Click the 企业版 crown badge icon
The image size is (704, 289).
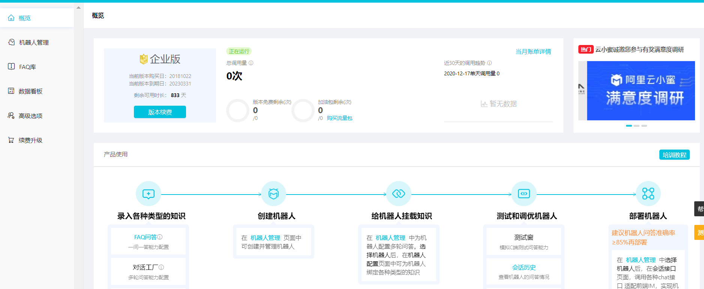pyautogui.click(x=143, y=59)
